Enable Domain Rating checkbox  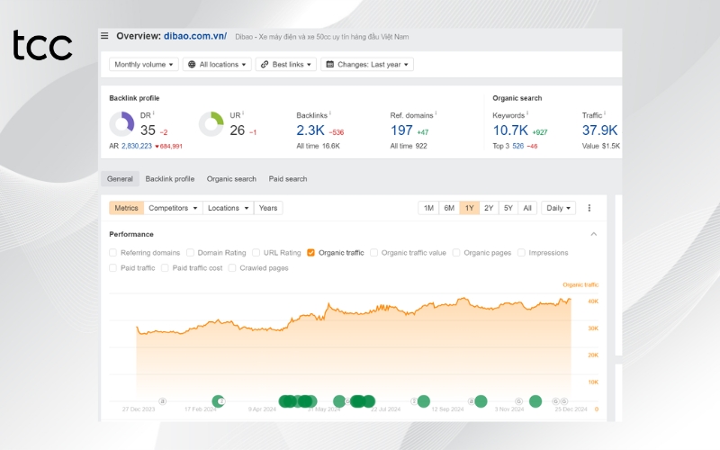point(190,253)
